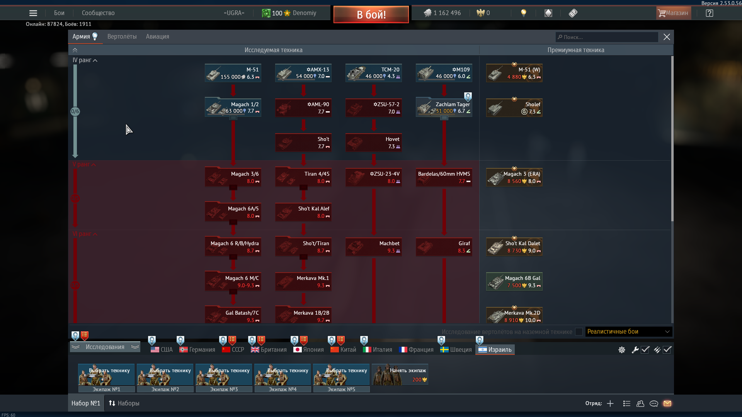Toggle the auto-refill ammo checkbox
Screen dimensions: 742x417
click(x=667, y=350)
